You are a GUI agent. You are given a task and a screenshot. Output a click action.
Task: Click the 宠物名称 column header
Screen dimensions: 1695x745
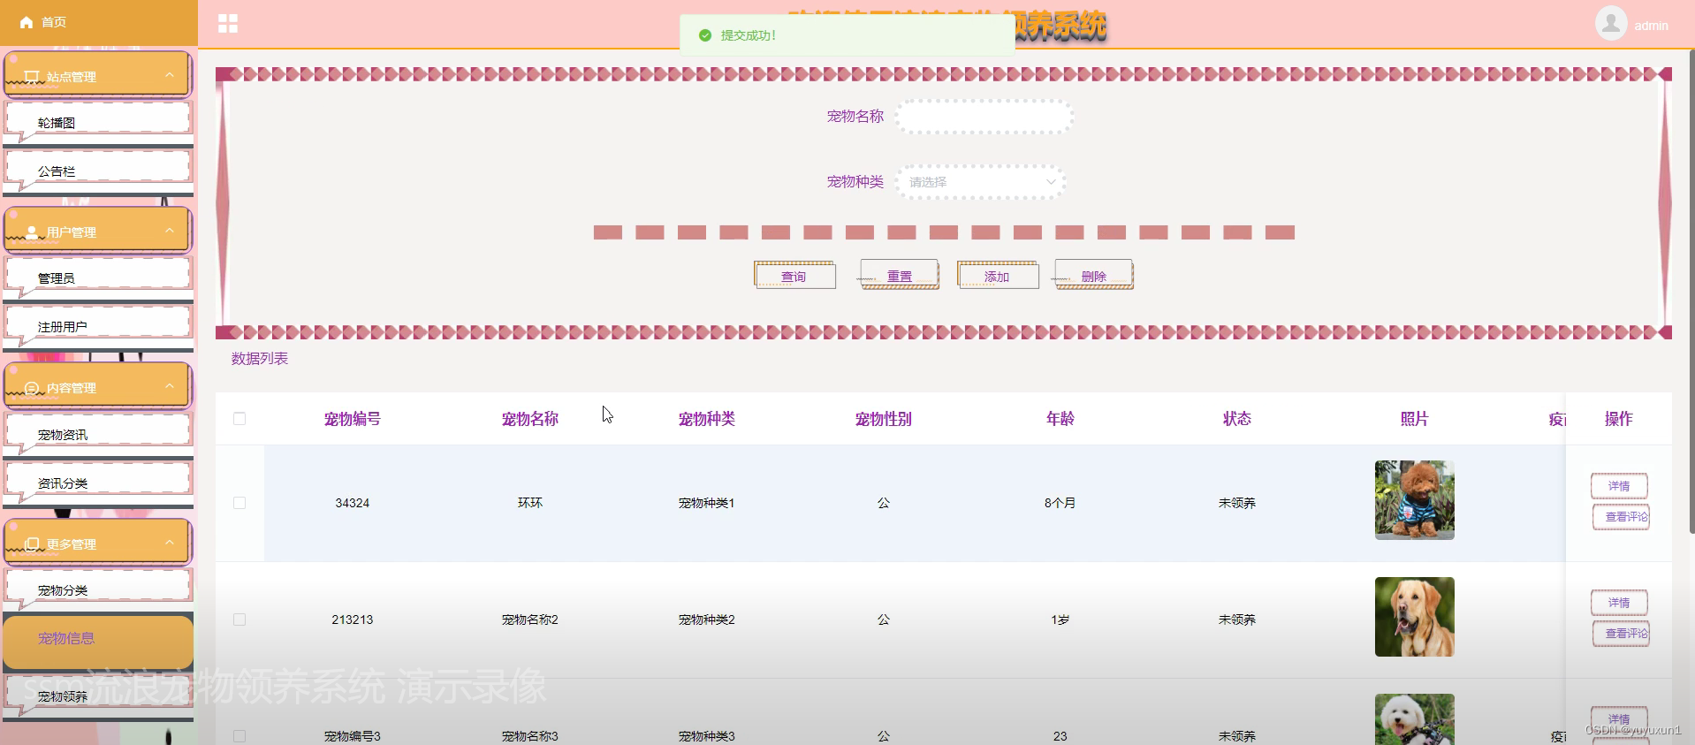coord(530,419)
